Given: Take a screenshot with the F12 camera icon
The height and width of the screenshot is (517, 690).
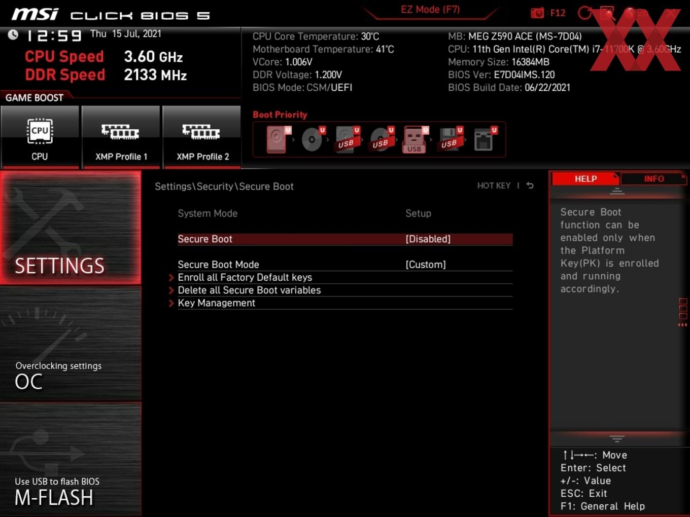Looking at the screenshot, I should pyautogui.click(x=537, y=13).
